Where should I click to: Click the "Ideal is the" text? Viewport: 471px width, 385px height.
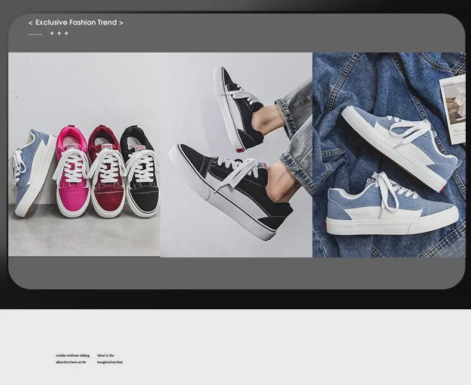(106, 355)
